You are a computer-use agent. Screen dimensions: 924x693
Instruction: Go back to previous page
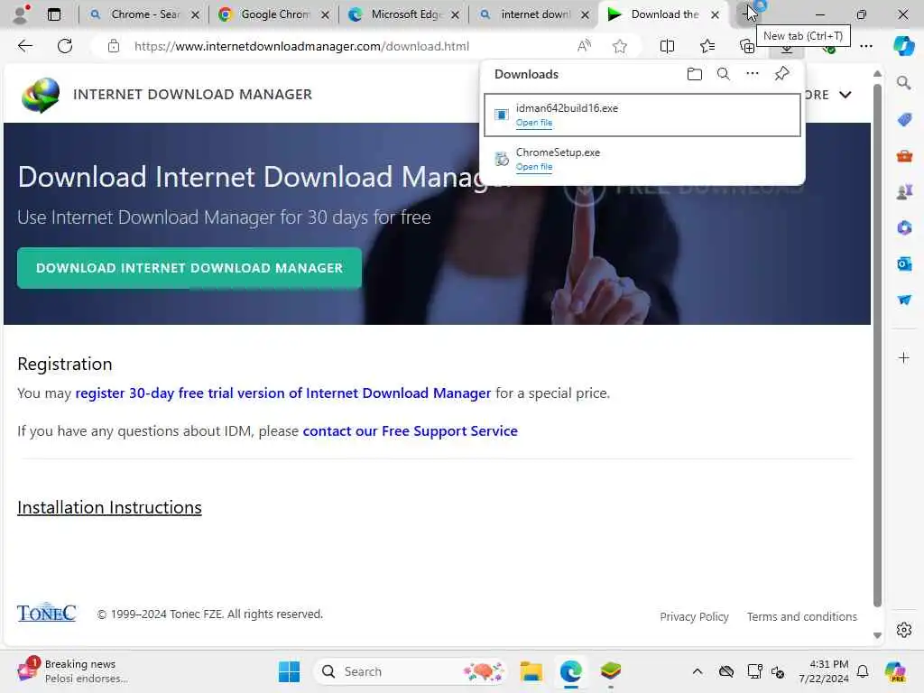pyautogui.click(x=24, y=46)
